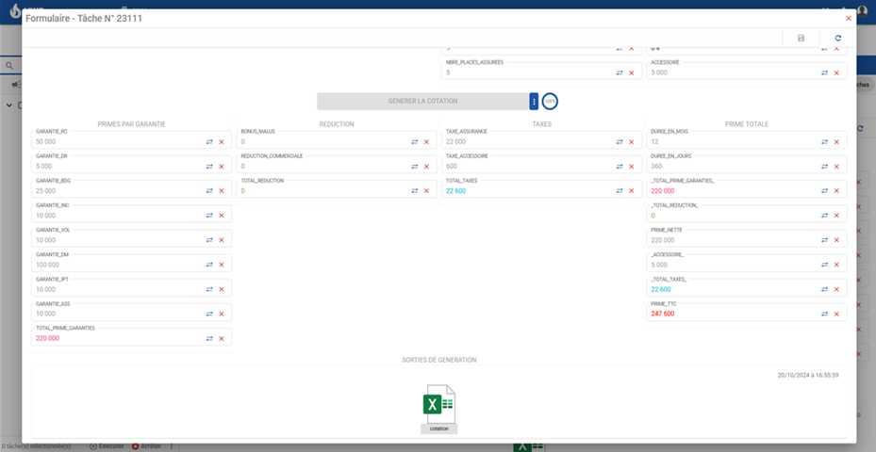Click into the REDUCTION_COMMERCIALE input field
Screen dimensions: 876x452
tap(321, 166)
